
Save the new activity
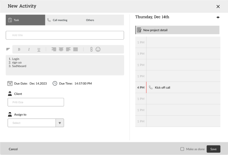coord(214,149)
